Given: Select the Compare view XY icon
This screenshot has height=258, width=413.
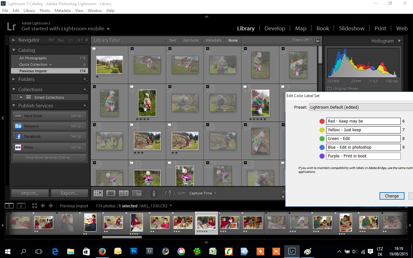Looking at the screenshot, I should pos(124,193).
